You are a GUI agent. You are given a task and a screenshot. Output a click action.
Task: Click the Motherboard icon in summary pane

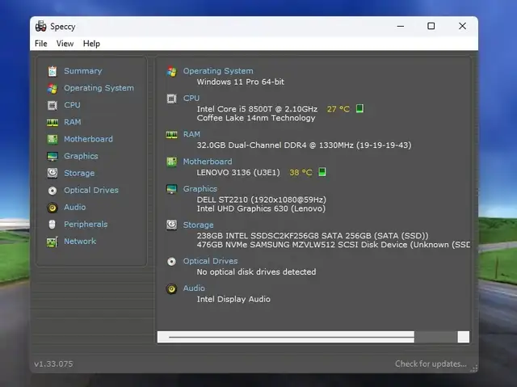(x=172, y=162)
